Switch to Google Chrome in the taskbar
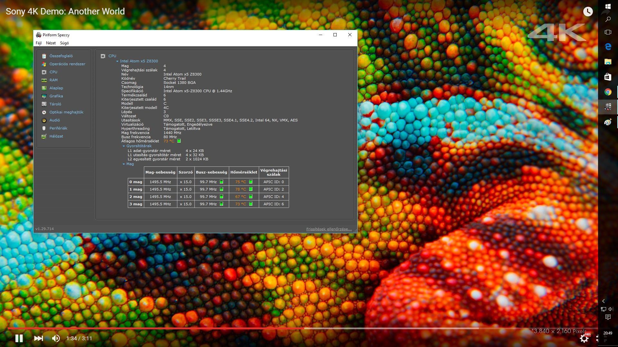 [608, 92]
